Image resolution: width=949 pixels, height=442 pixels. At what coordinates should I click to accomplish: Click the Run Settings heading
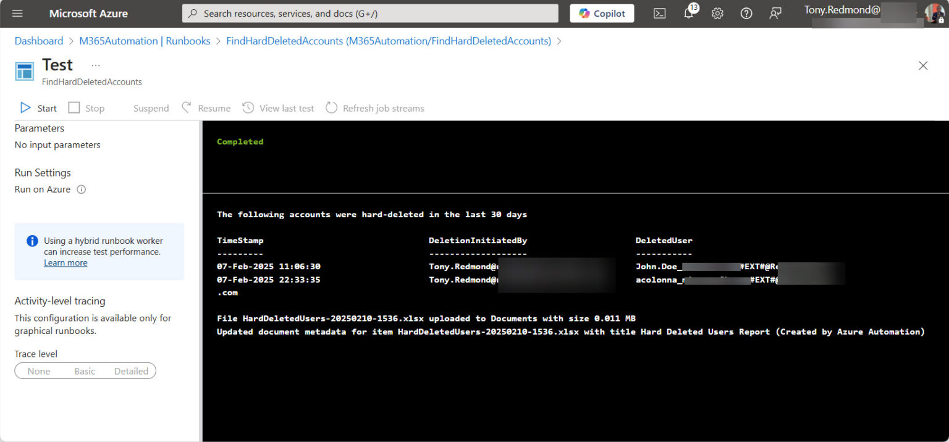tap(43, 173)
